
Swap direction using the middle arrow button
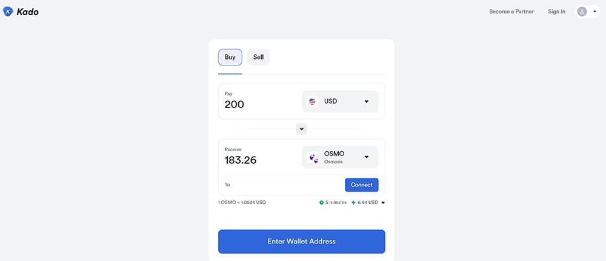(301, 129)
